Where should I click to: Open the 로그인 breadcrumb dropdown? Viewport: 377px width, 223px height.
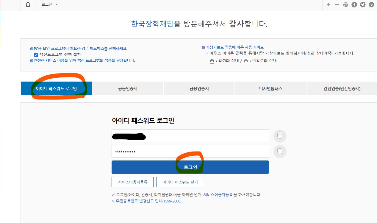[49, 4]
